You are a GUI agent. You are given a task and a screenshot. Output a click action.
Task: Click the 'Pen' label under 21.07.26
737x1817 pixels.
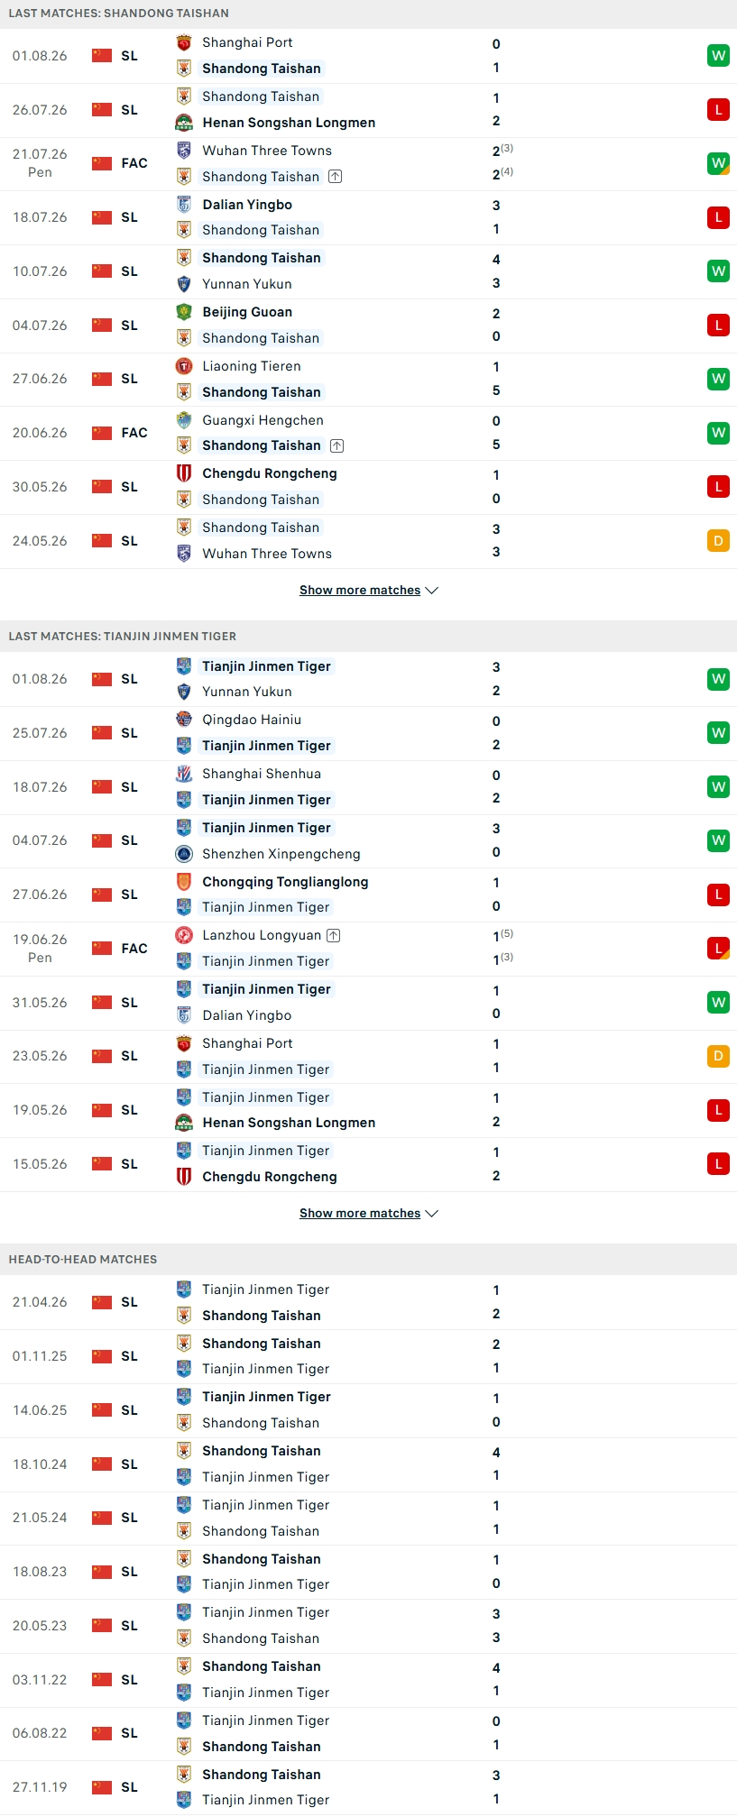tap(40, 172)
